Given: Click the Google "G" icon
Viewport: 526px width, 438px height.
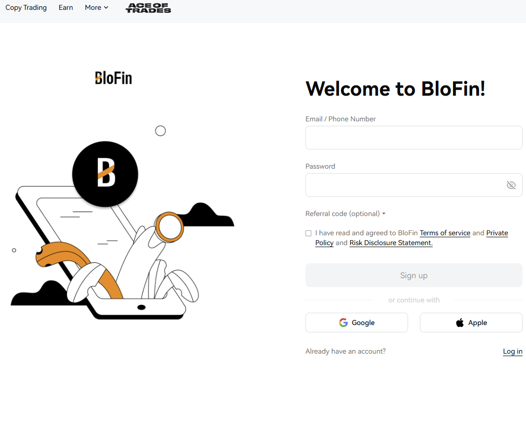Looking at the screenshot, I should tap(343, 322).
